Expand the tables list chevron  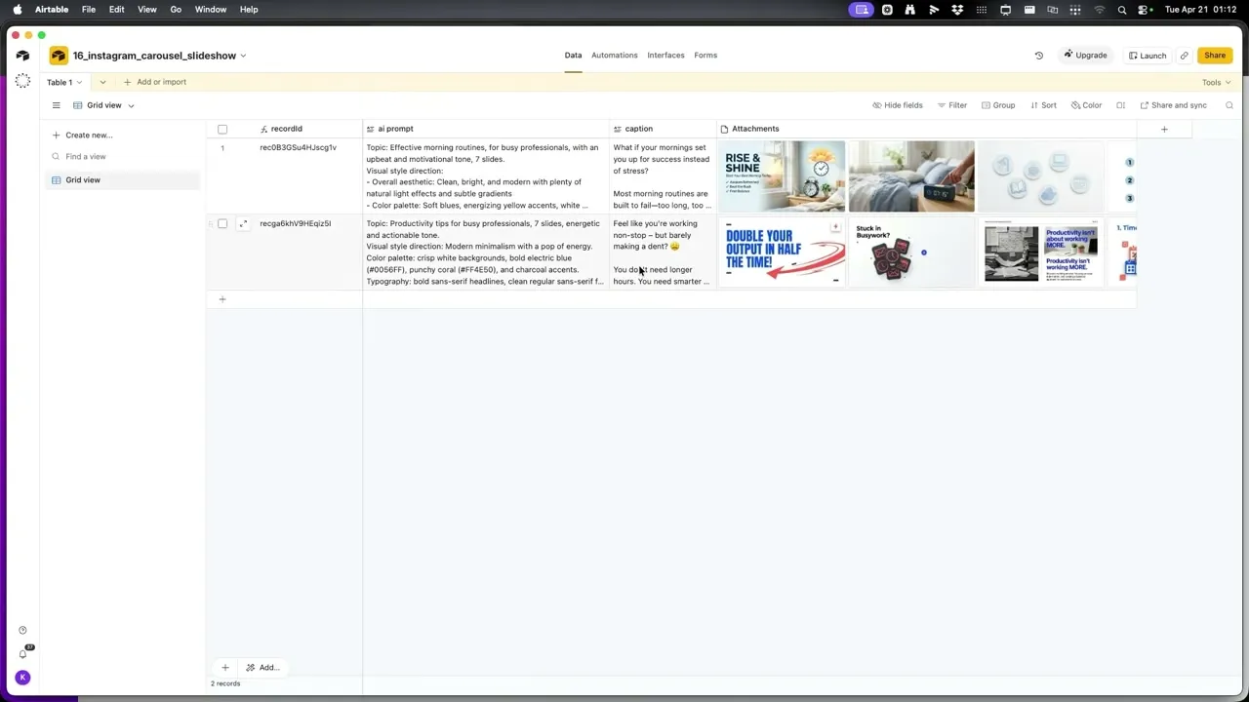(102, 82)
